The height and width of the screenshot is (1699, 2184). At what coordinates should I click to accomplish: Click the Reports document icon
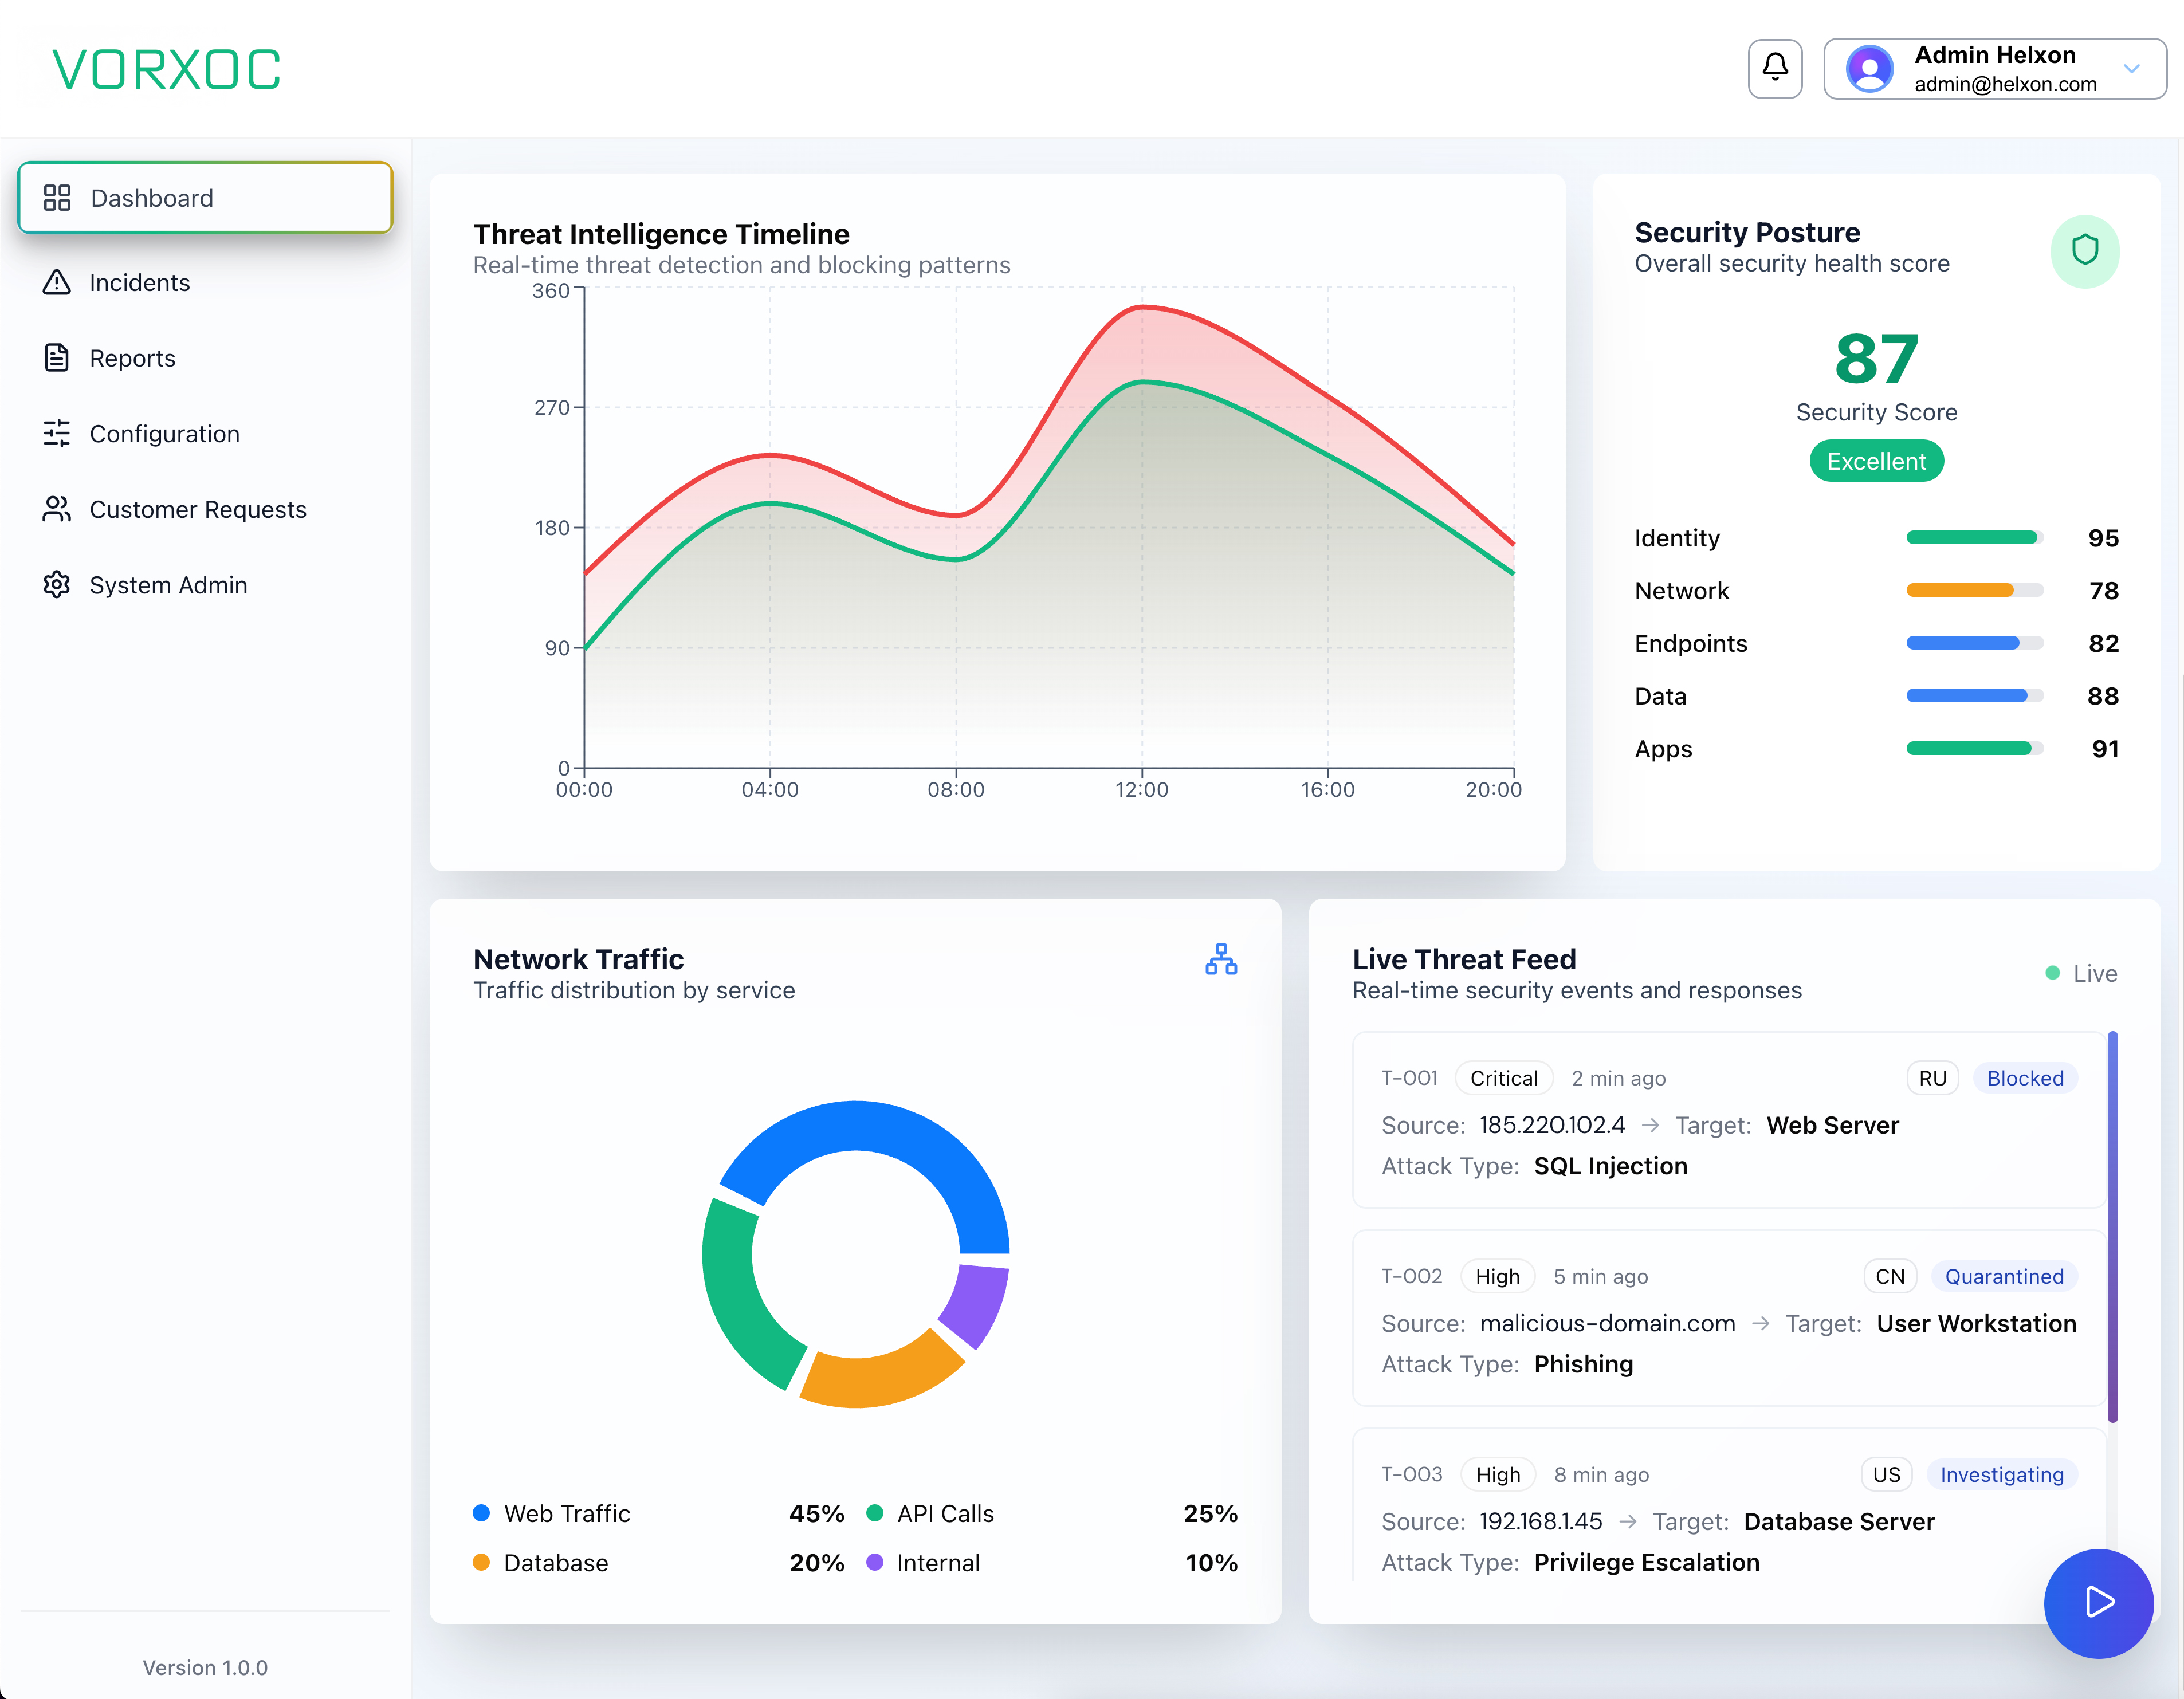[x=57, y=357]
